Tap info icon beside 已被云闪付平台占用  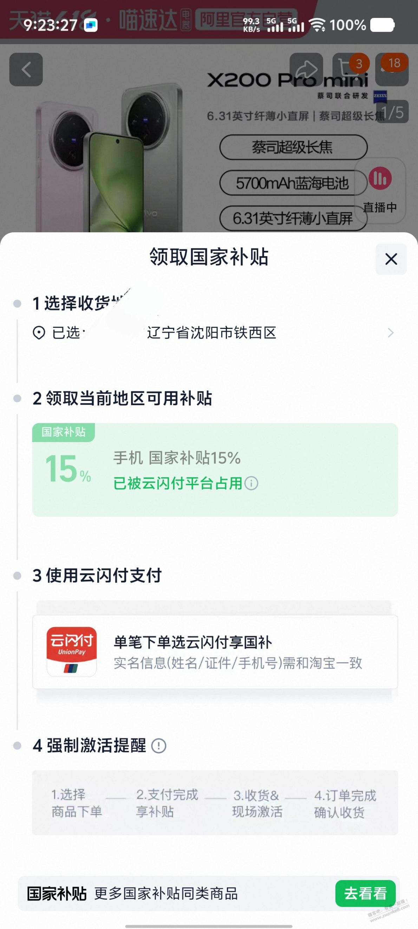pyautogui.click(x=252, y=483)
